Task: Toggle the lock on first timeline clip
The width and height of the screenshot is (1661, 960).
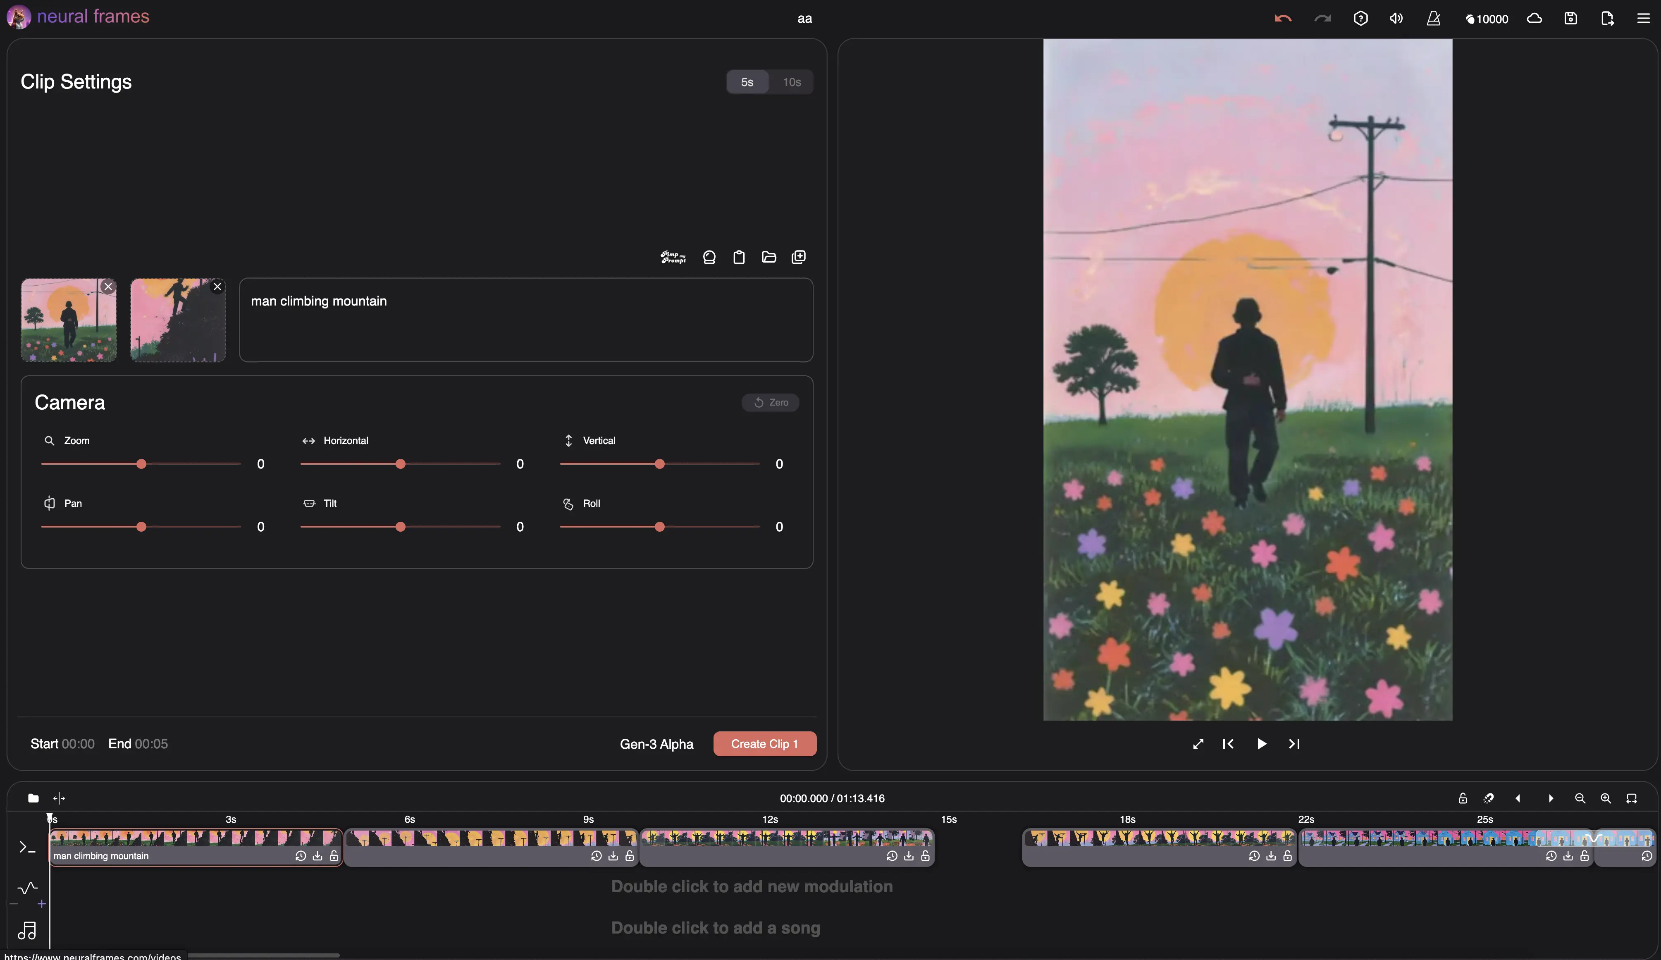Action: click(334, 856)
